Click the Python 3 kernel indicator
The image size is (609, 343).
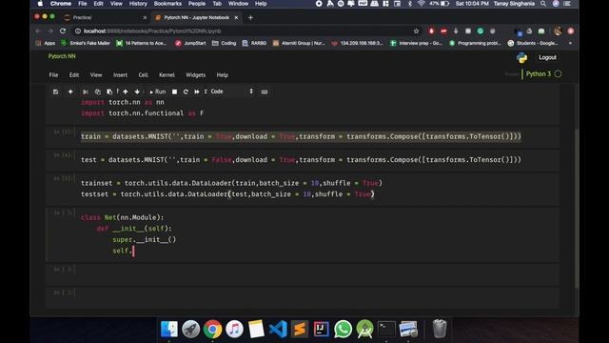click(x=543, y=74)
